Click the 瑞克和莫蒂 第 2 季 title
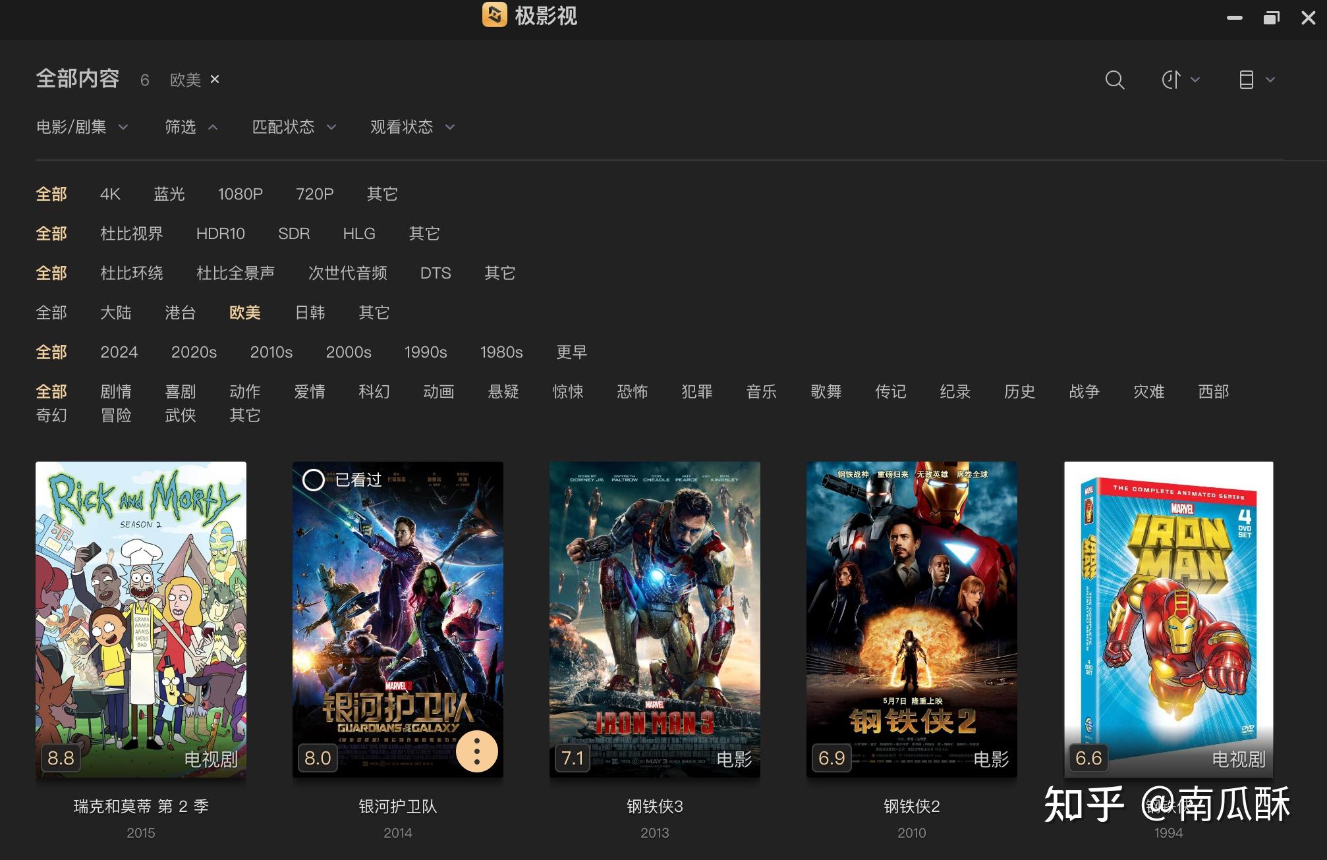Screen dimensions: 1327x860 pyautogui.click(x=141, y=806)
